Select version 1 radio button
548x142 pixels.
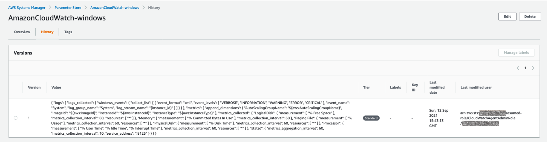[x=16, y=118]
